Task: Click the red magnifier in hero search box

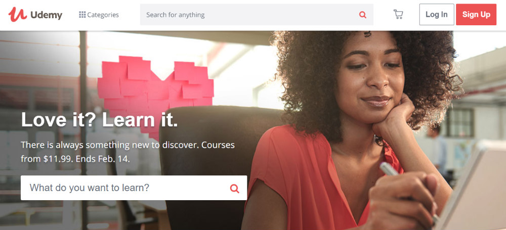Action: pos(235,189)
